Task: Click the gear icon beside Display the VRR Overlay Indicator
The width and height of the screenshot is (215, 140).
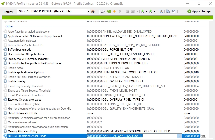Action: point(5,59)
